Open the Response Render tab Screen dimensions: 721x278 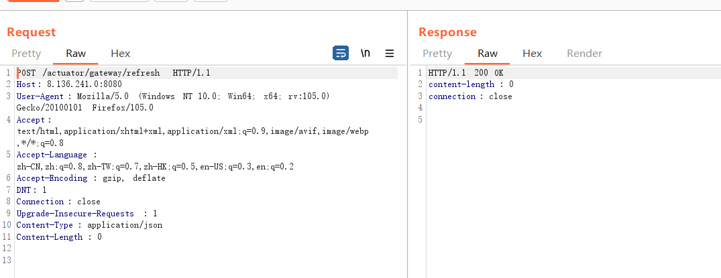(x=584, y=54)
